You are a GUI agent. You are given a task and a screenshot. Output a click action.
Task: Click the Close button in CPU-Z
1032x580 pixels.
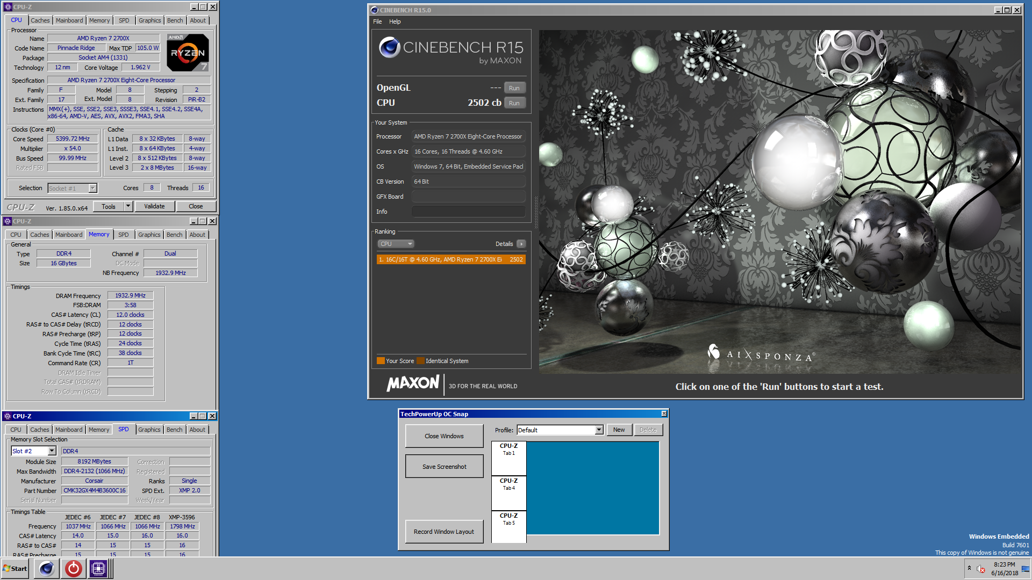click(x=196, y=206)
